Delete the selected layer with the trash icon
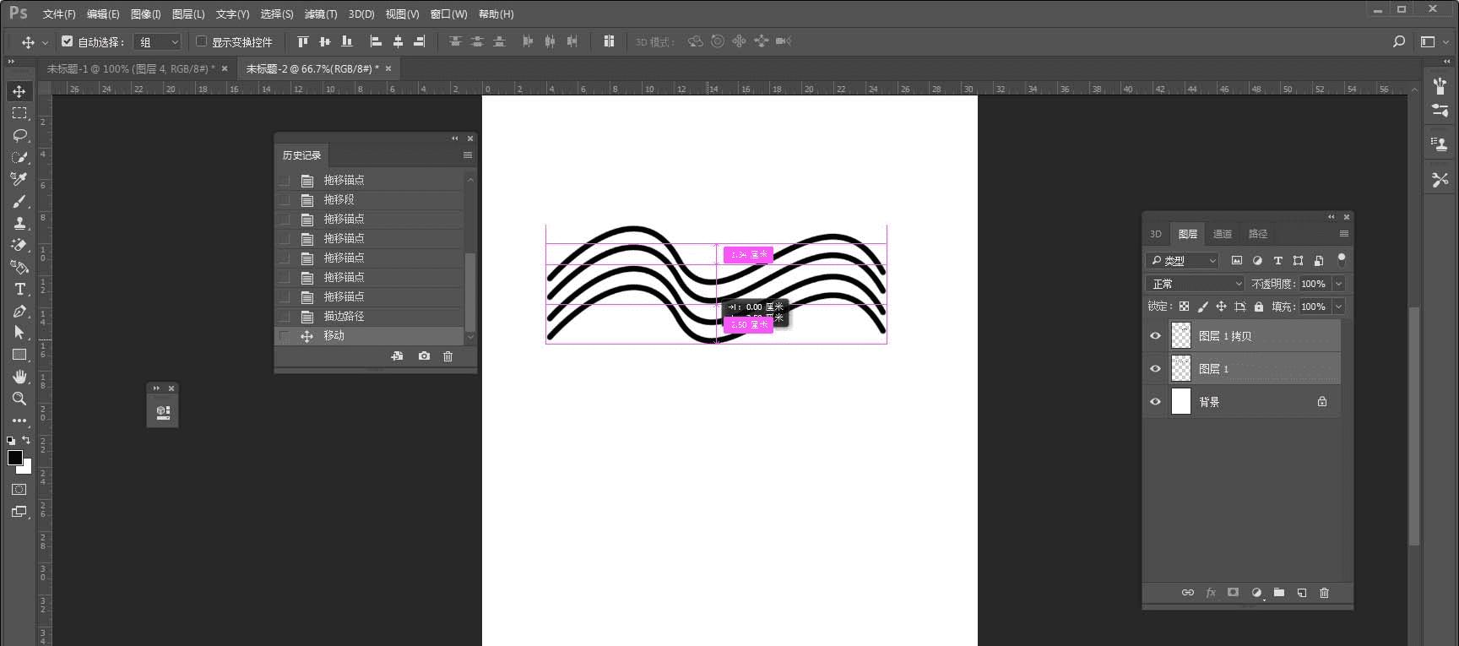Viewport: 1459px width, 646px height. pyautogui.click(x=1324, y=593)
